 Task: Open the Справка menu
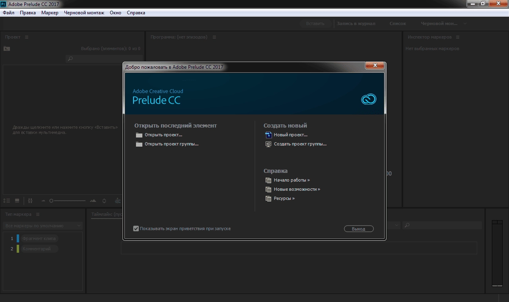(136, 13)
